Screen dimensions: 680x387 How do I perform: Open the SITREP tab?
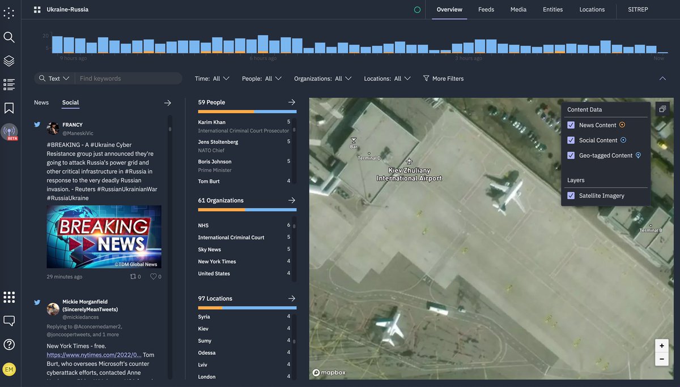[638, 10]
